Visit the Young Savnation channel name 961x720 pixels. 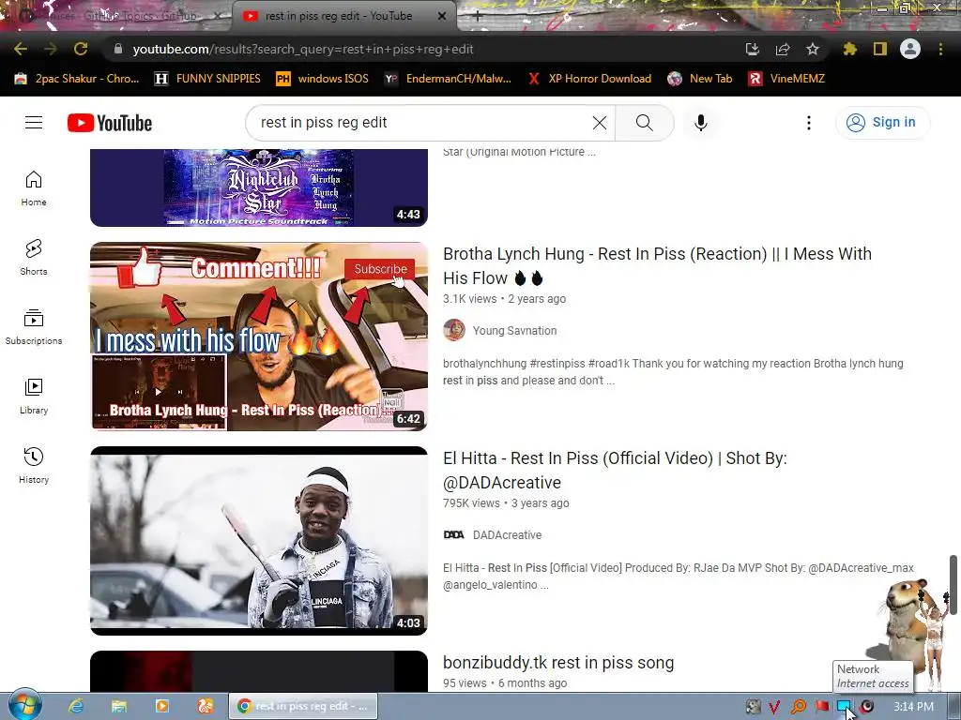(514, 331)
